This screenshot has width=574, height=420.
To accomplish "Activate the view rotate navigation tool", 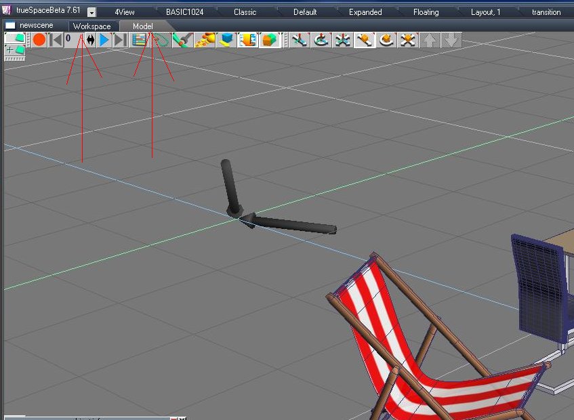I will coord(321,39).
